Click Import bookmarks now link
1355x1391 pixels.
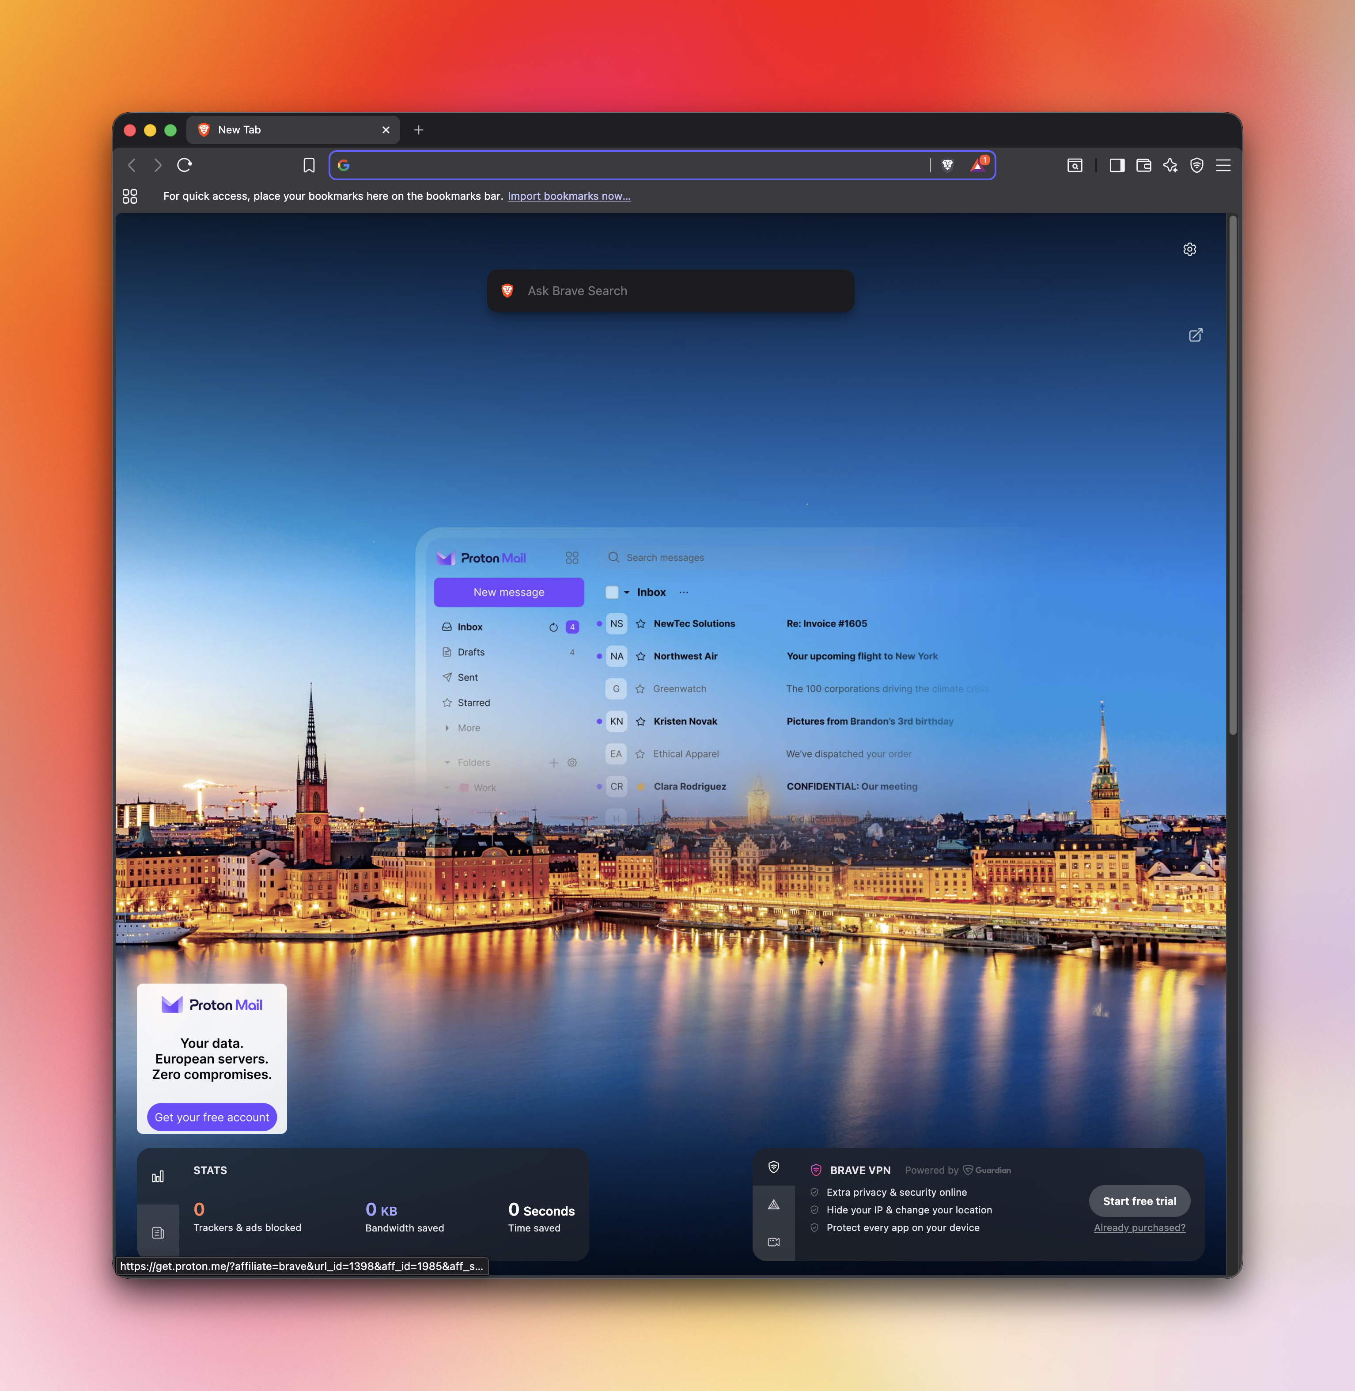[568, 196]
